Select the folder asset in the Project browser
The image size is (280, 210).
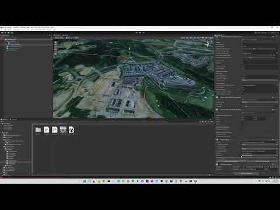coord(38,129)
